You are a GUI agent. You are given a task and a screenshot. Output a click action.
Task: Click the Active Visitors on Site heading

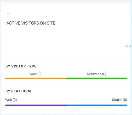pos(31,23)
